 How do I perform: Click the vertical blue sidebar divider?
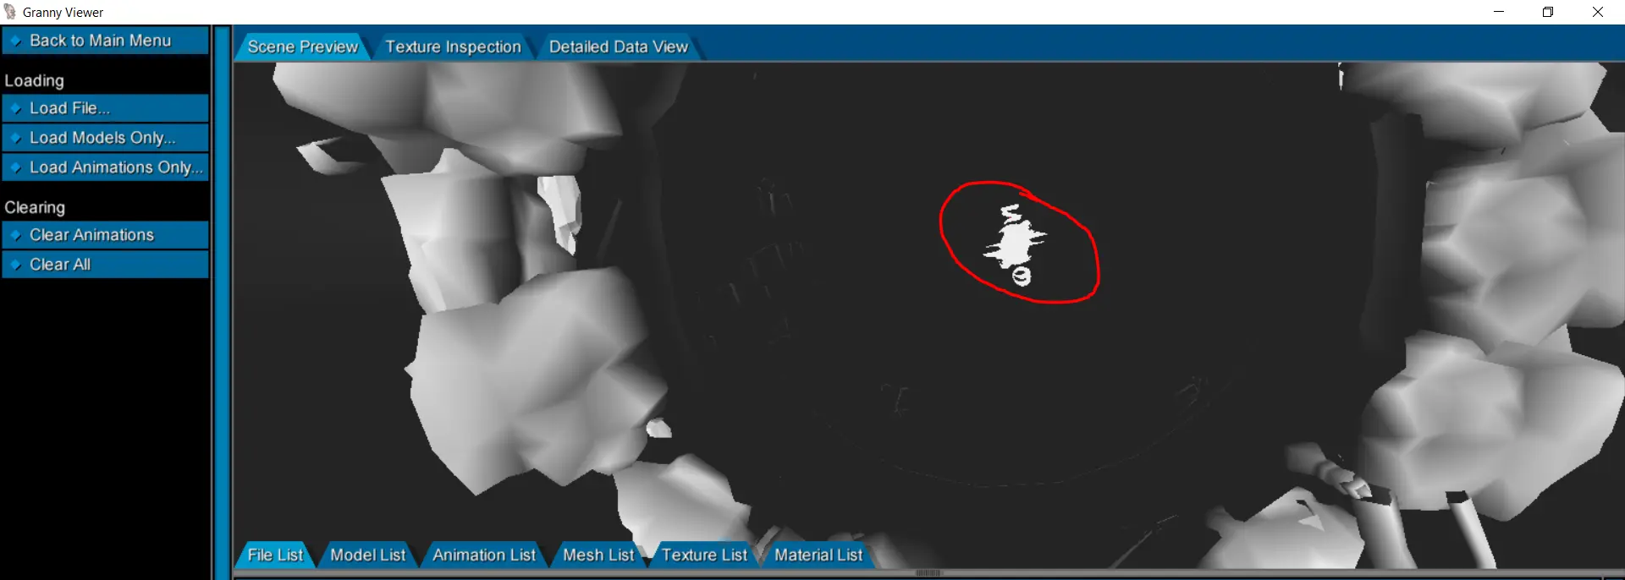[223, 303]
